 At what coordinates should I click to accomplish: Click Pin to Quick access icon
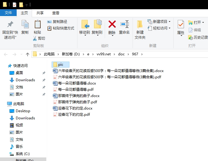[x=10, y=24]
